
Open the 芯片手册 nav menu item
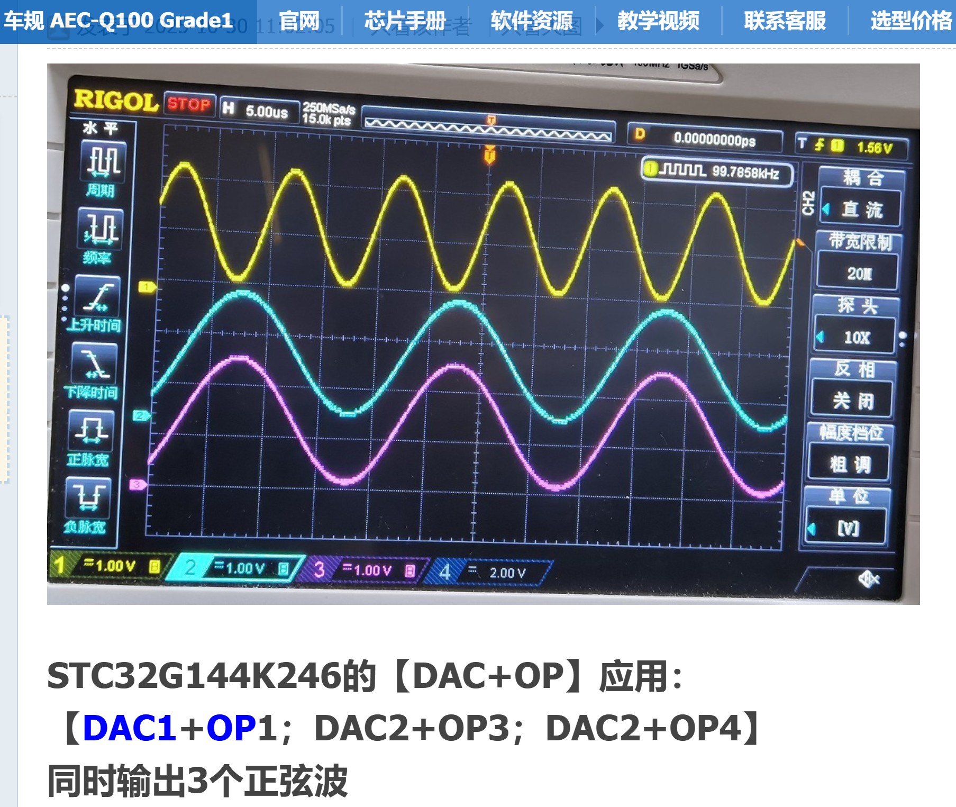tap(405, 21)
